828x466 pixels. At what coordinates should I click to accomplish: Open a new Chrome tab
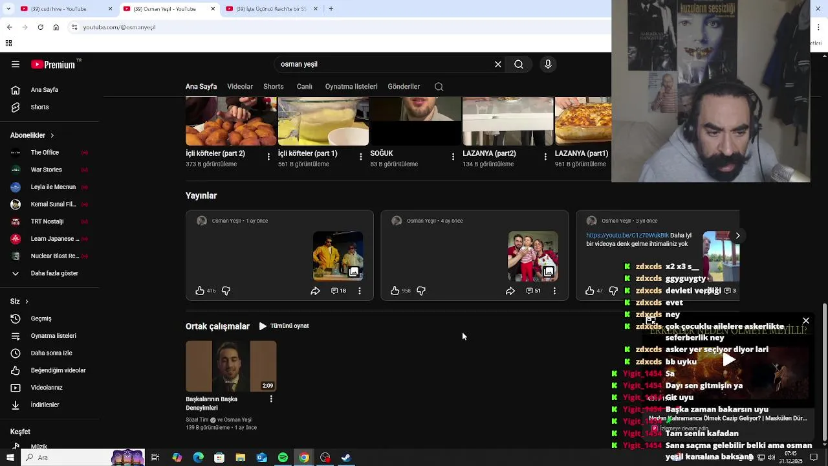click(331, 9)
